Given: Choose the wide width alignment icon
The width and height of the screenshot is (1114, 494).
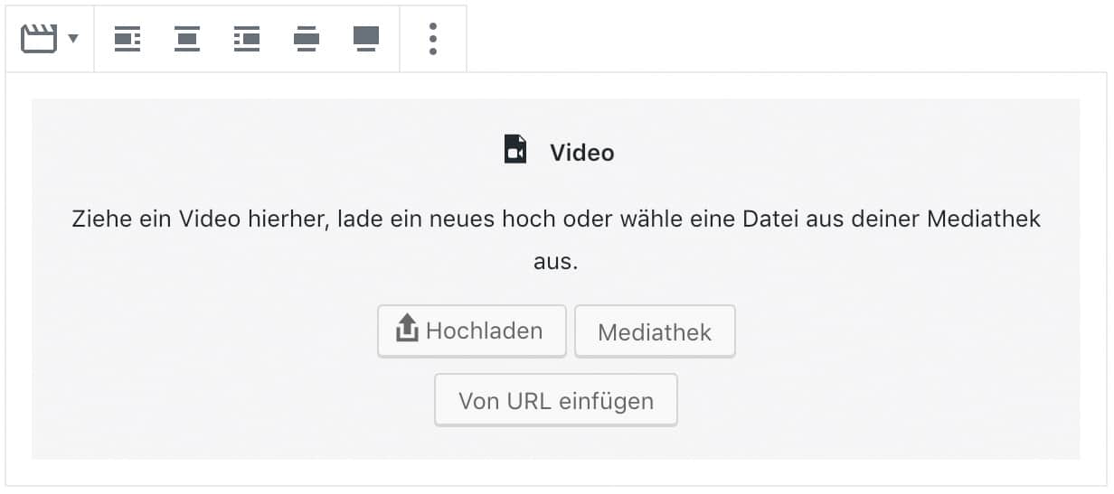Looking at the screenshot, I should coord(307,39).
